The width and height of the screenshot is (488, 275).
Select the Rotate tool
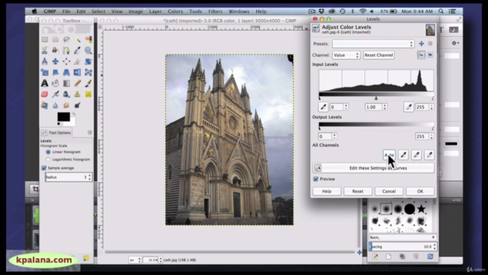click(88, 61)
